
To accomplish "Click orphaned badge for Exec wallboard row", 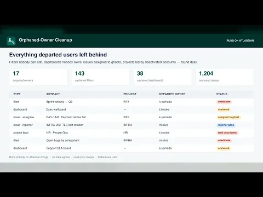I will [224, 109].
